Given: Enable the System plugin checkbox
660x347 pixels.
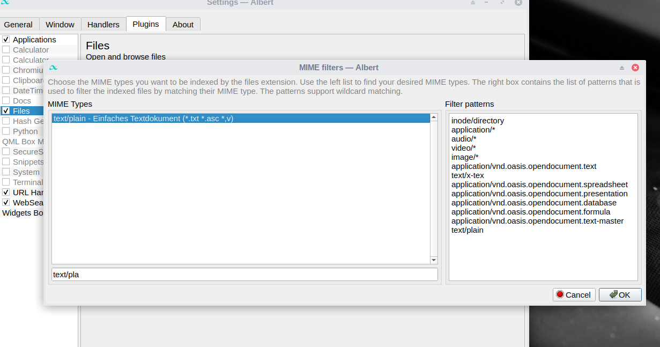Looking at the screenshot, I should (6, 172).
